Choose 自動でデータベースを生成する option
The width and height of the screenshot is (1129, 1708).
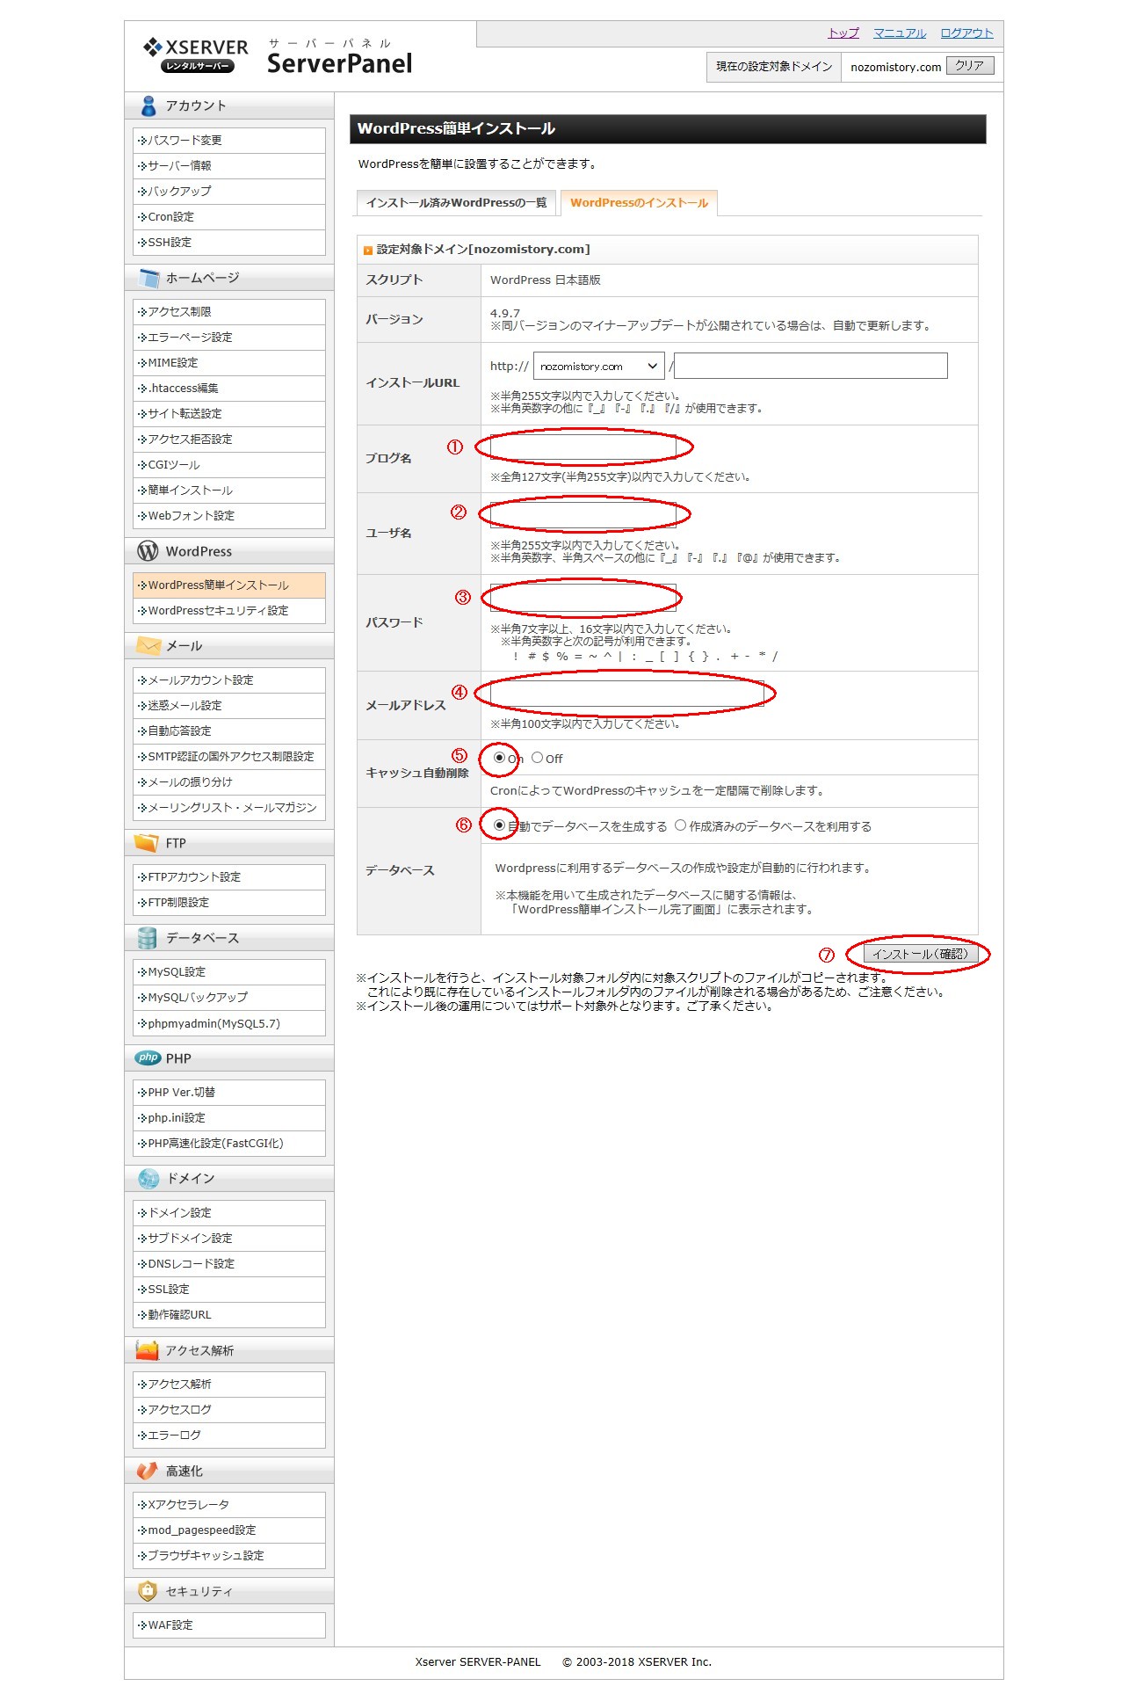[x=499, y=825]
